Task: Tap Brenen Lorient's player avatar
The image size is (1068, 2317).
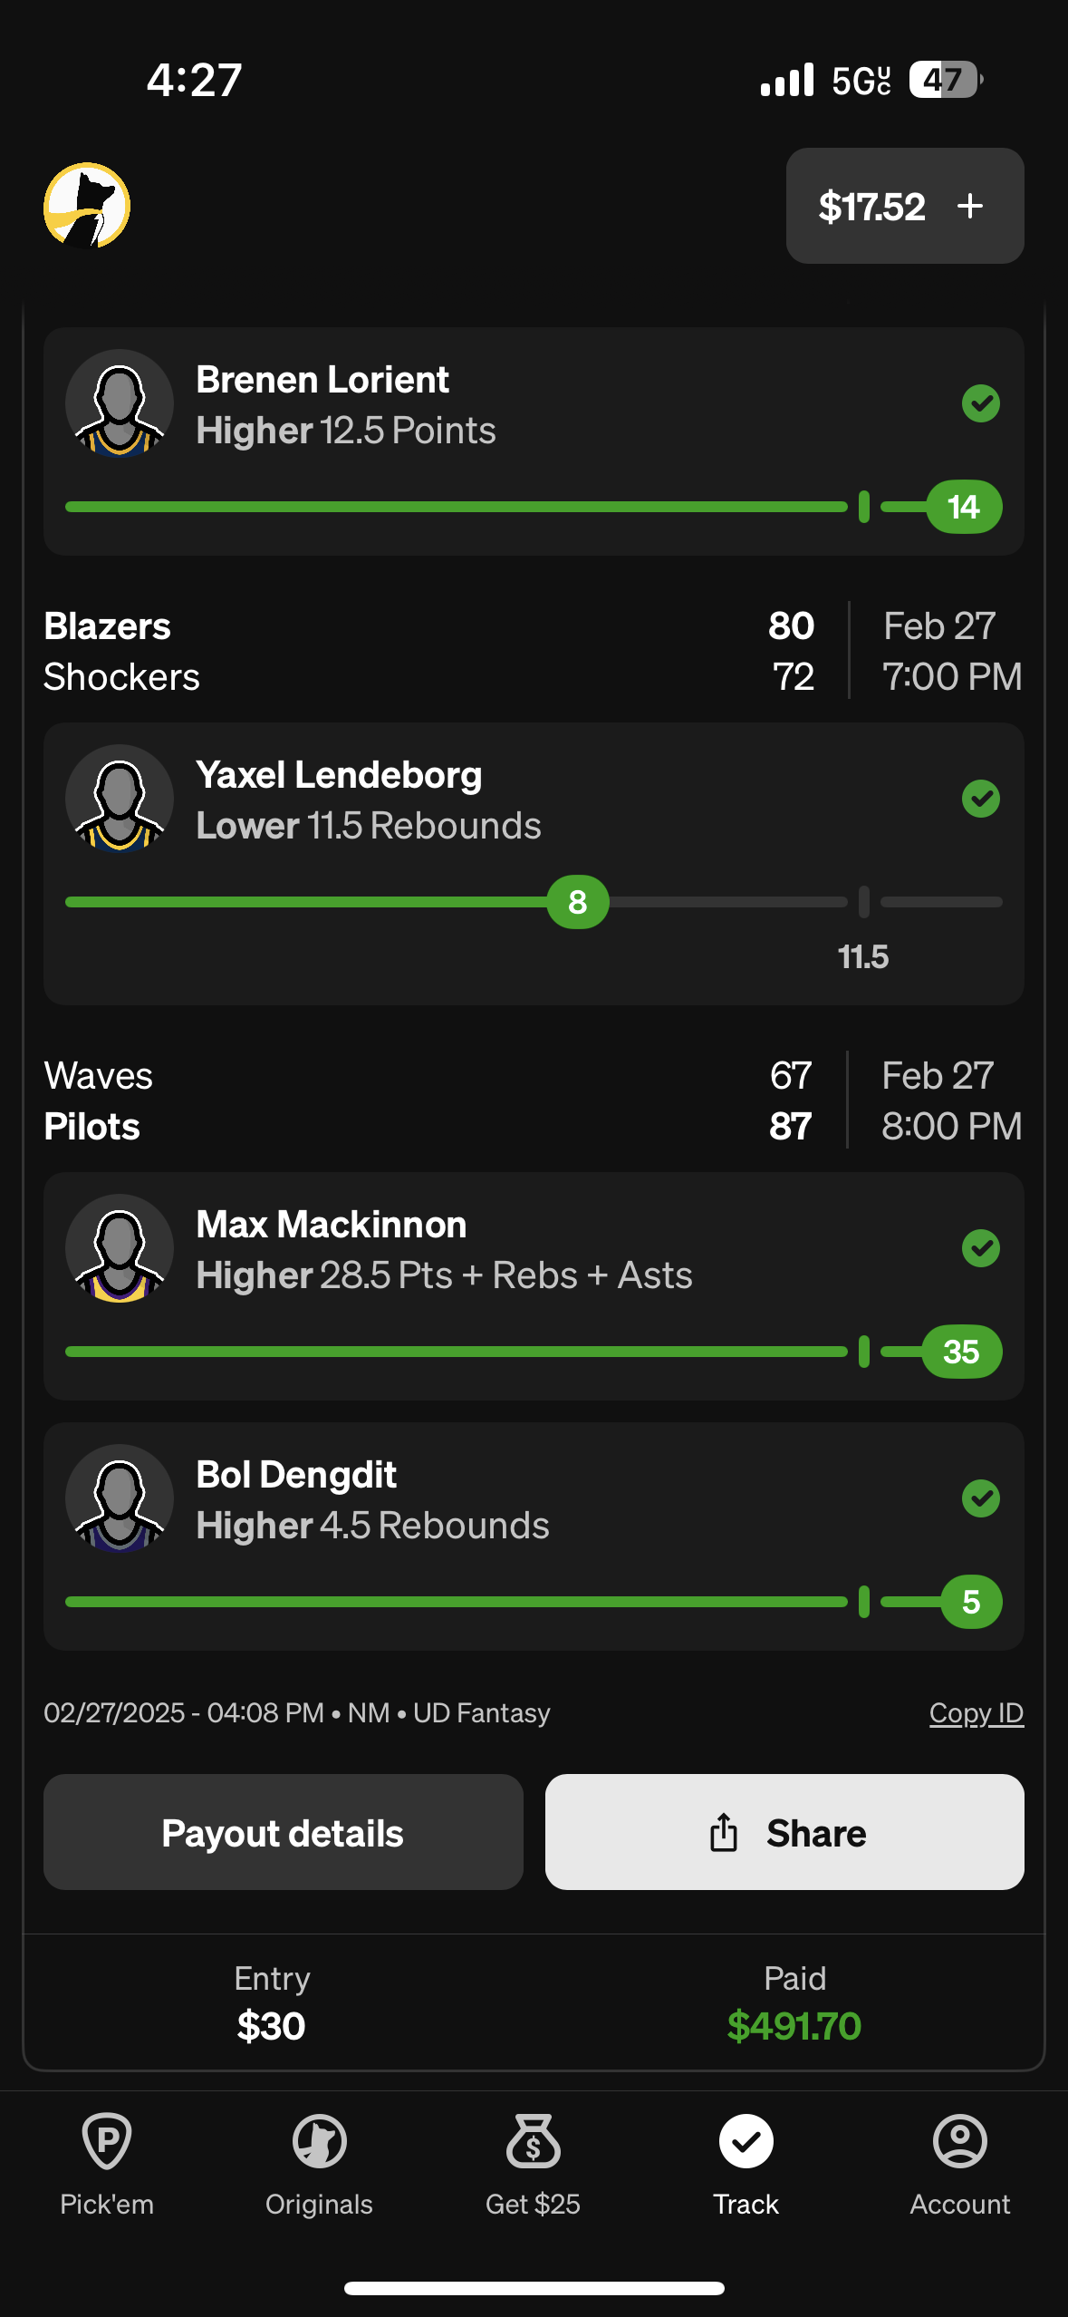Action: pos(120,403)
